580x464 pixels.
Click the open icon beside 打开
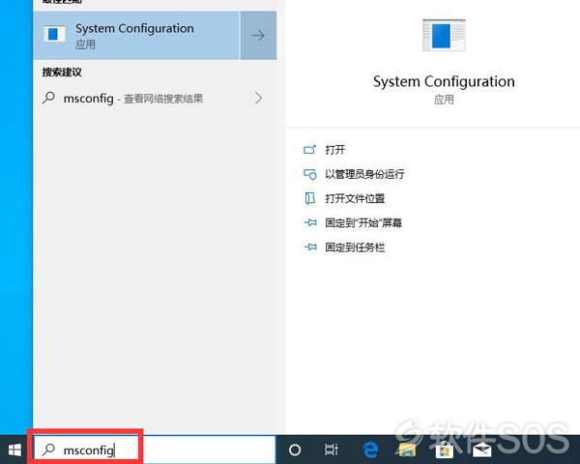click(309, 150)
